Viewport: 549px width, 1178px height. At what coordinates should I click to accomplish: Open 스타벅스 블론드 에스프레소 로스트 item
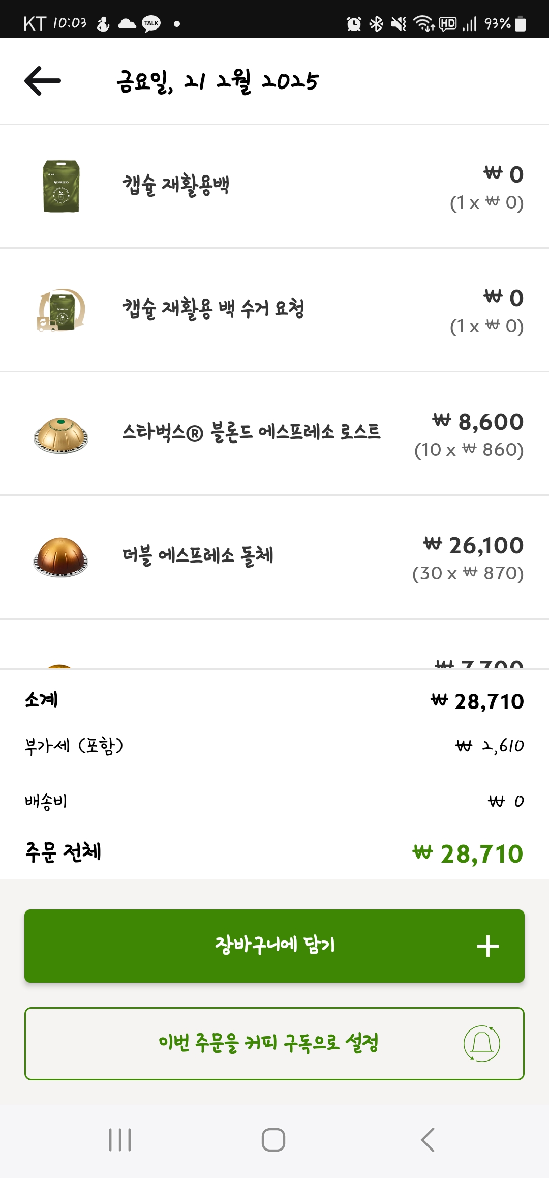[x=251, y=432]
